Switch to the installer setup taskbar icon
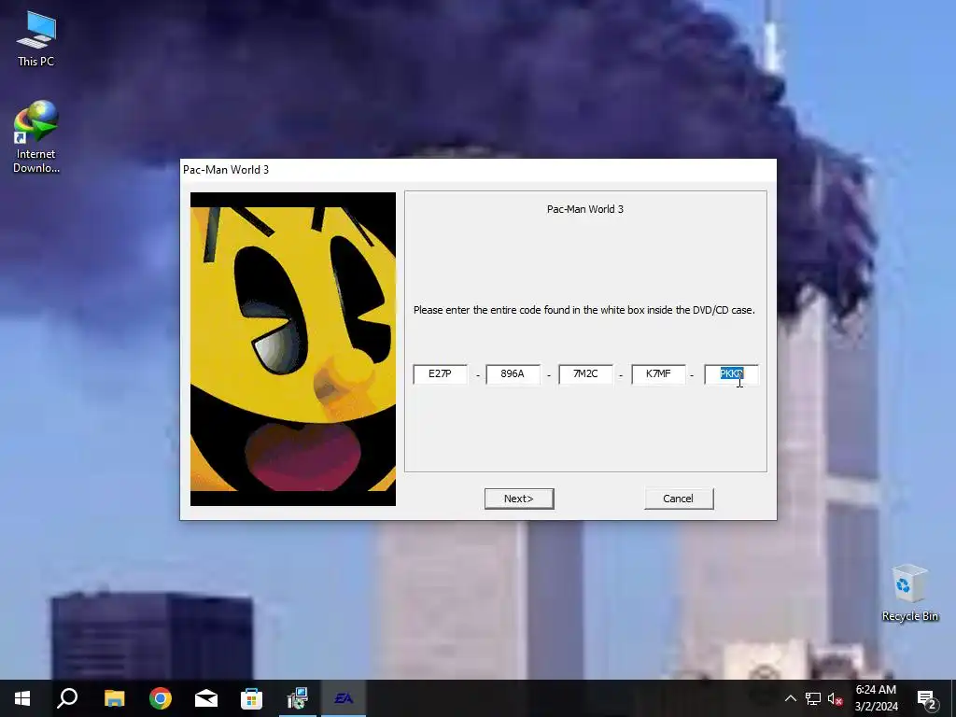Viewport: 956px width, 717px height. pos(298,698)
